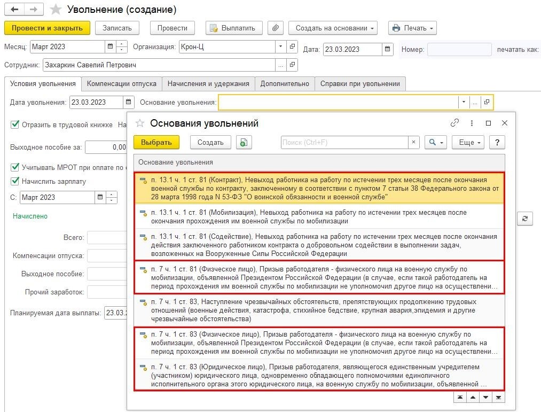
Task: Disable Начислить зарплату checkbox
Action: (x=15, y=181)
